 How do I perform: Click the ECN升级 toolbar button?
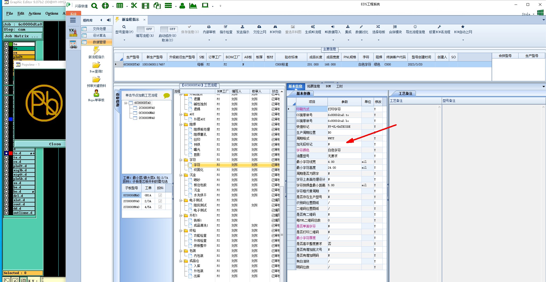point(276,29)
